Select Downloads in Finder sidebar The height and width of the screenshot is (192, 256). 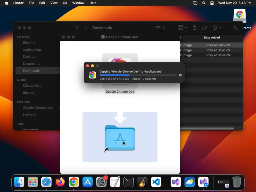[37, 70]
